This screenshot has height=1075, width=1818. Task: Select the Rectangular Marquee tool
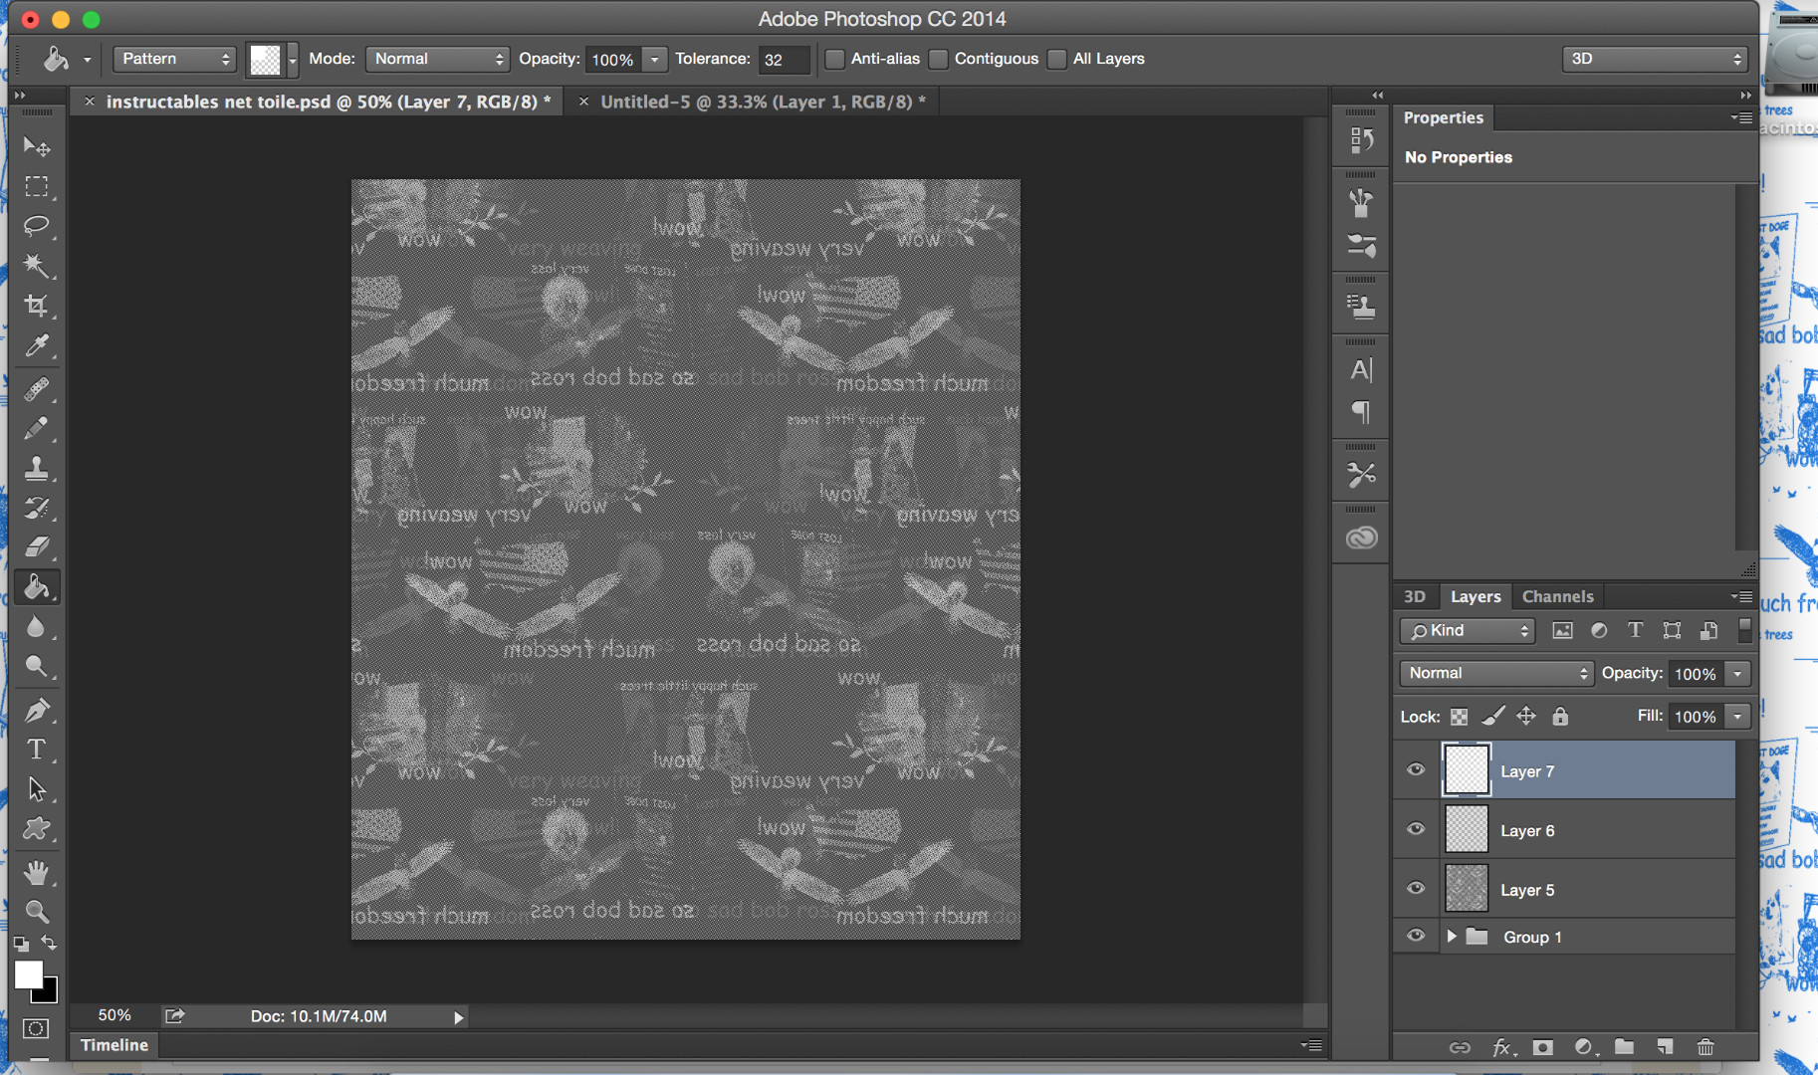[x=37, y=187]
